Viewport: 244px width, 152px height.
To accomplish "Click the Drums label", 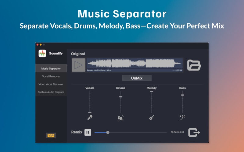I will pos(120,88).
